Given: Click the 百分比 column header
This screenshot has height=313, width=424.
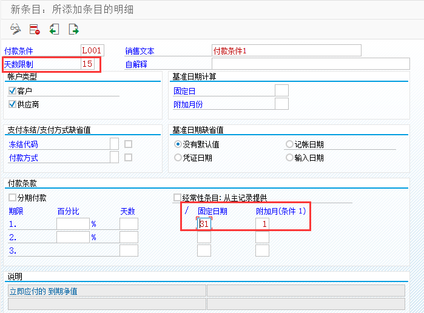Looking at the screenshot, I should 68,211.
